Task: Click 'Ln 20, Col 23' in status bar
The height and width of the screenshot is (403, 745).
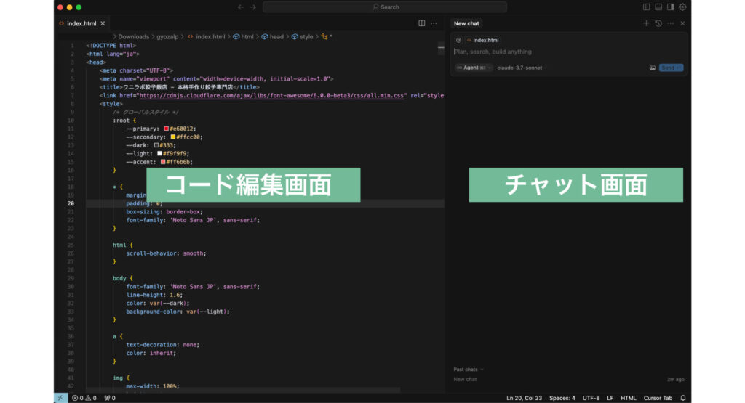Action: pos(524,398)
